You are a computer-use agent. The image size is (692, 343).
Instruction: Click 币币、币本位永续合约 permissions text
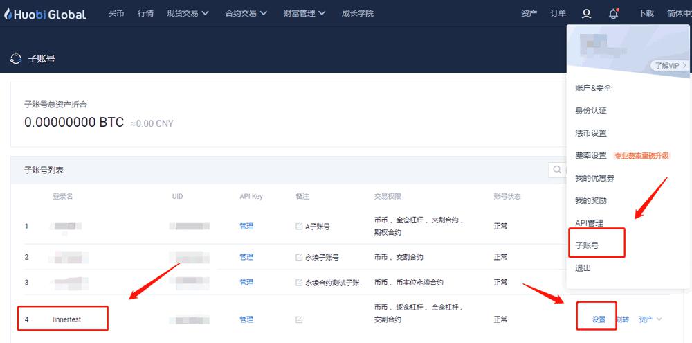(409, 283)
